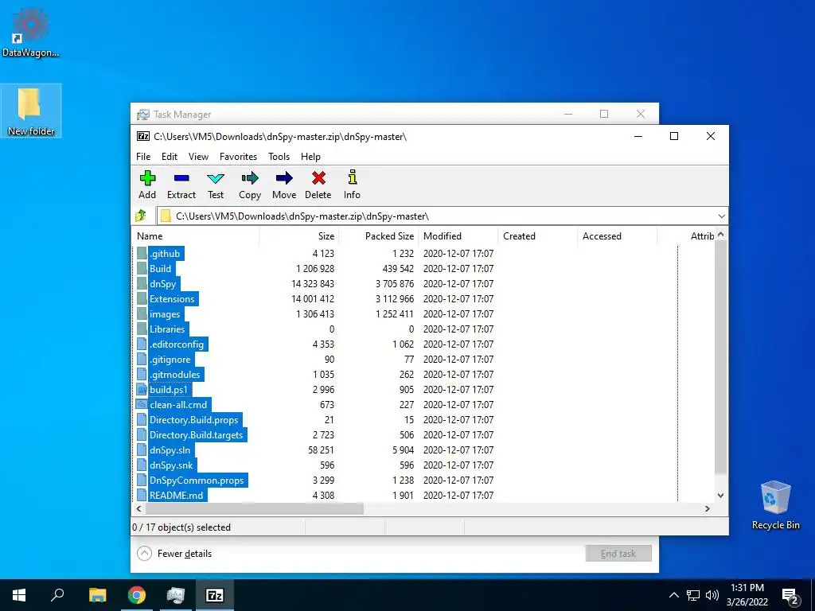Sort by the Accessed column header
Viewport: 815px width, 611px height.
(617, 235)
